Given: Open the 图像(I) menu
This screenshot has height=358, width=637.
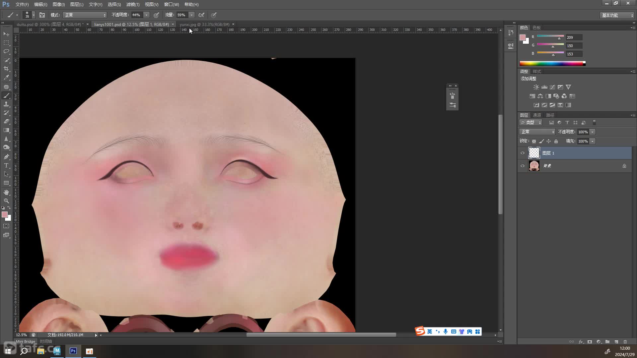Looking at the screenshot, I should (59, 4).
